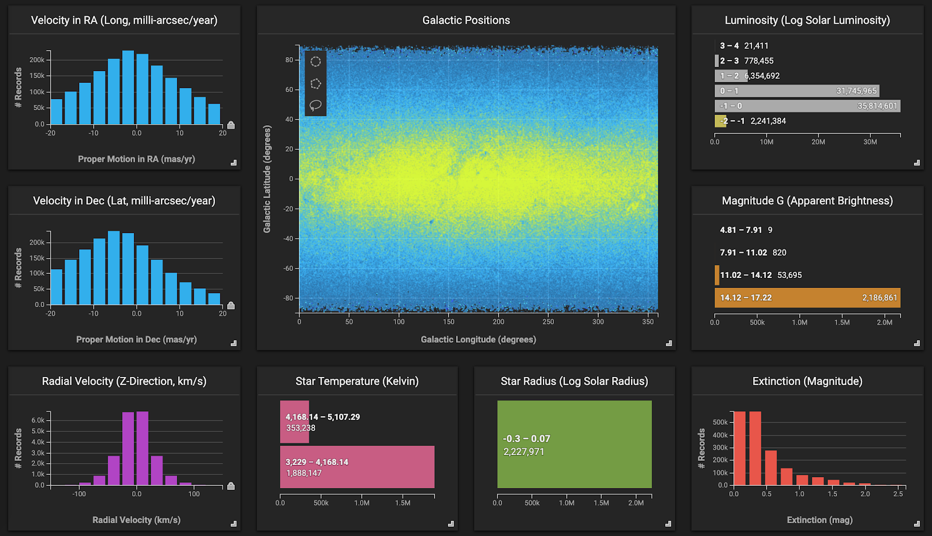Screen dimensions: 932x536
Task: Click the Magnitude G (Apparent Brightness) title
Action: (x=807, y=201)
